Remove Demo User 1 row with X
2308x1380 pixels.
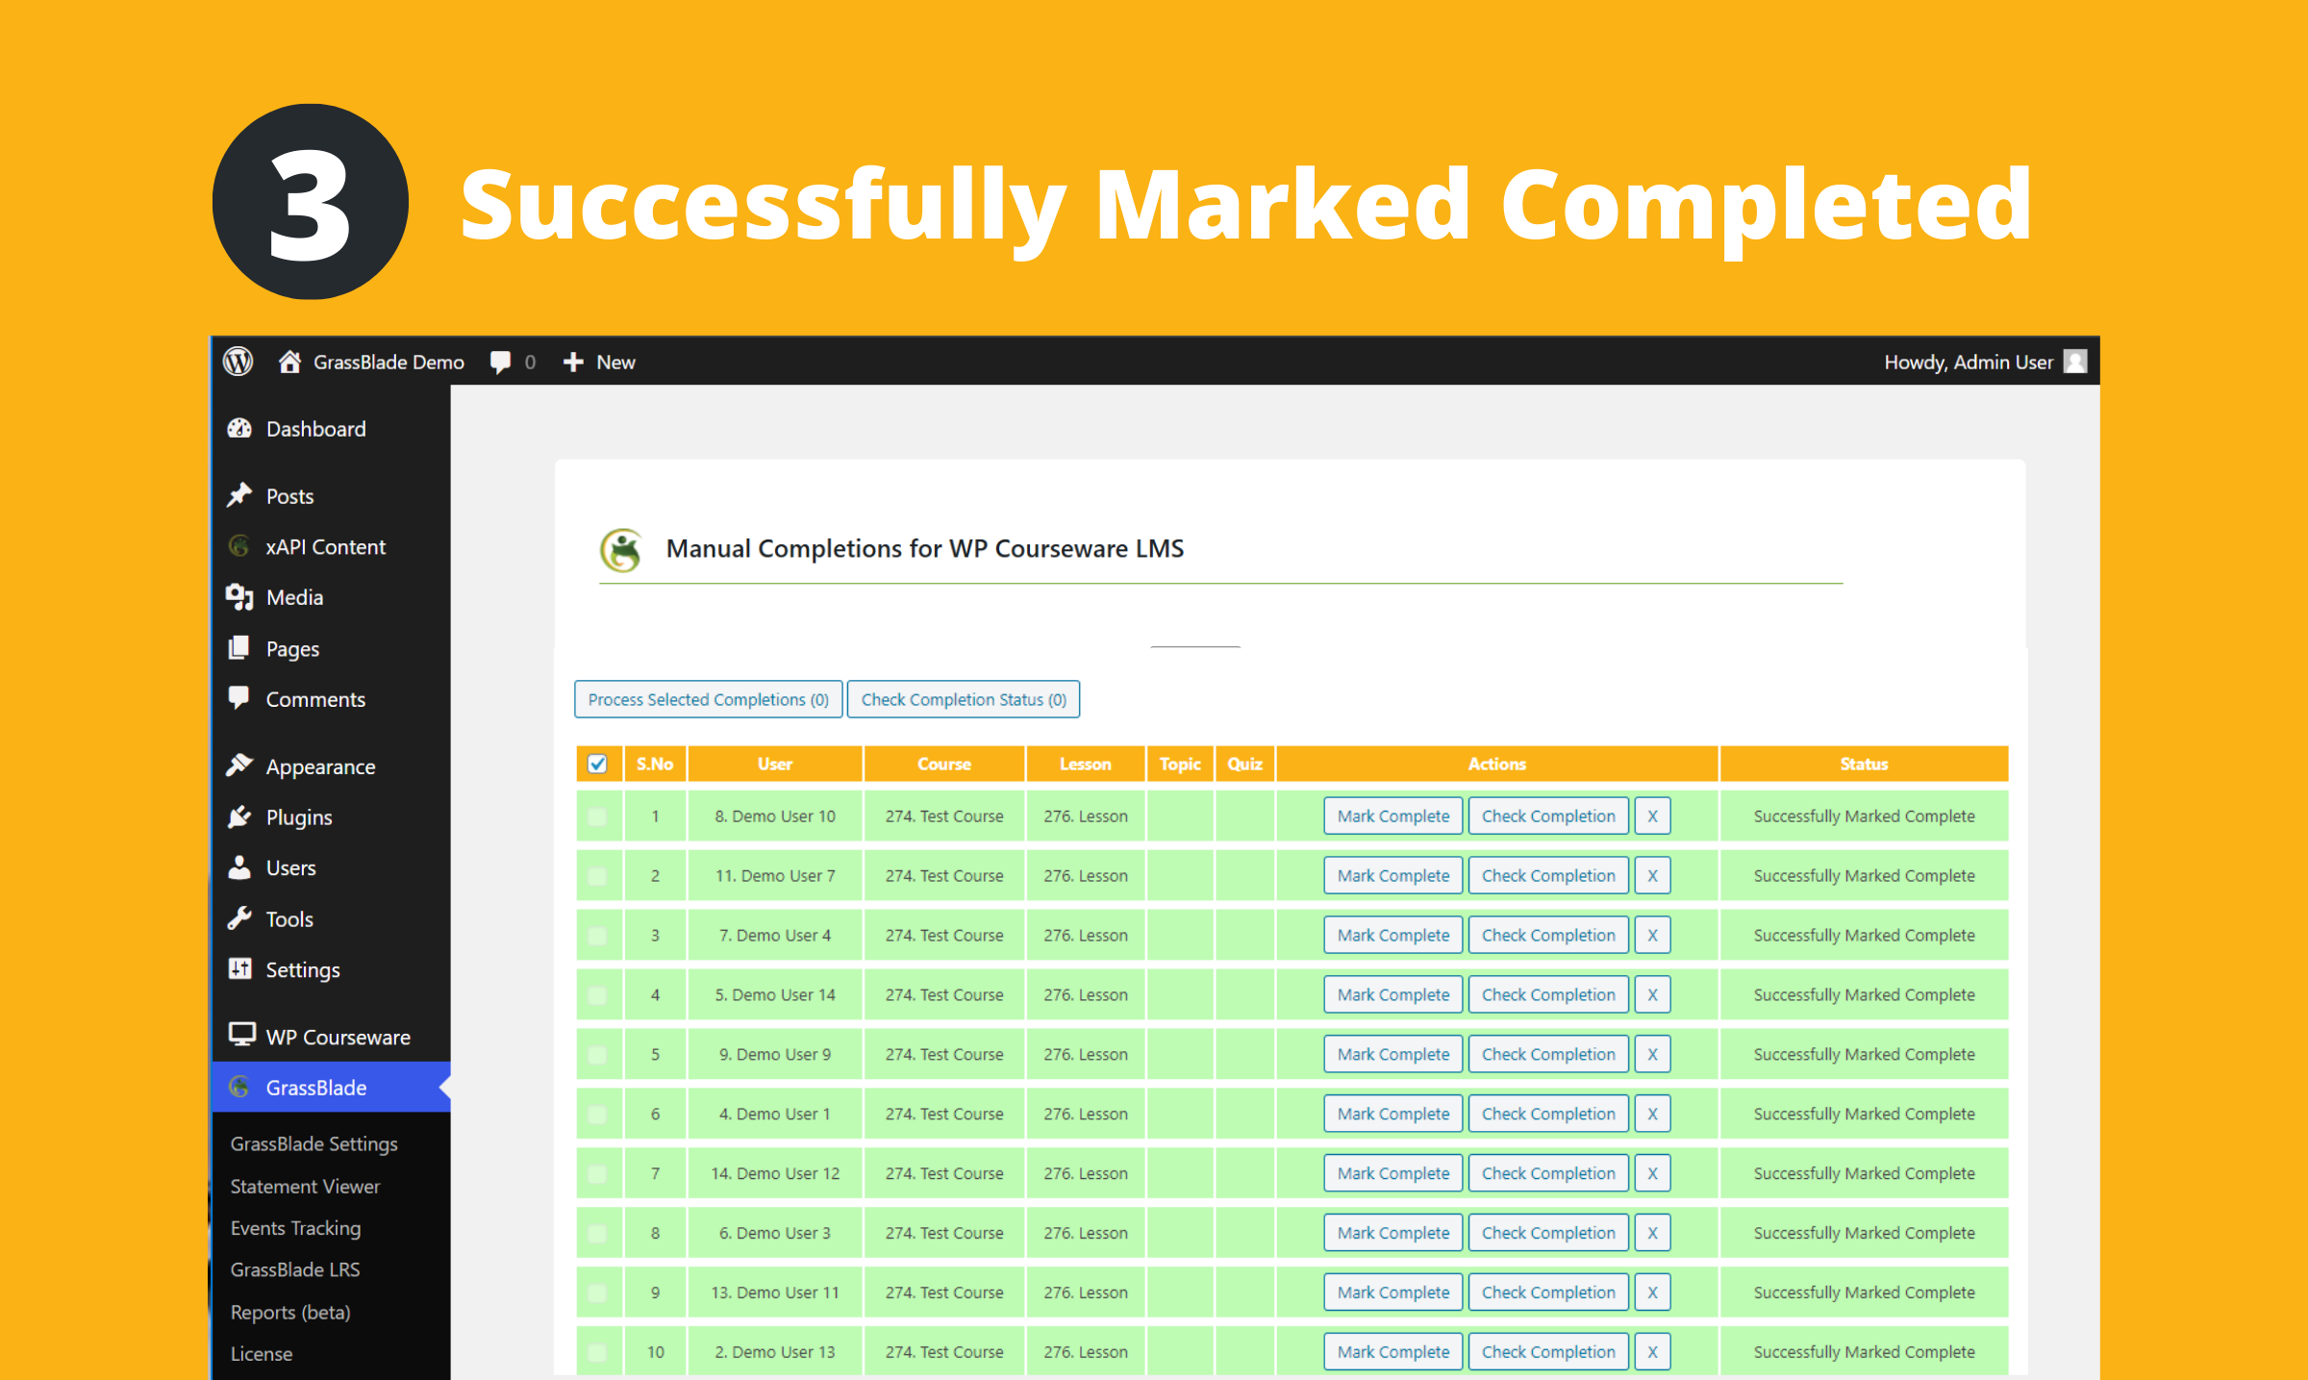[1652, 1114]
